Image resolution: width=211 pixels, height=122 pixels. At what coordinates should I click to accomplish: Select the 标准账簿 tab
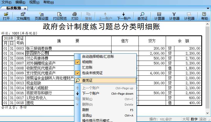[x=14, y=8]
